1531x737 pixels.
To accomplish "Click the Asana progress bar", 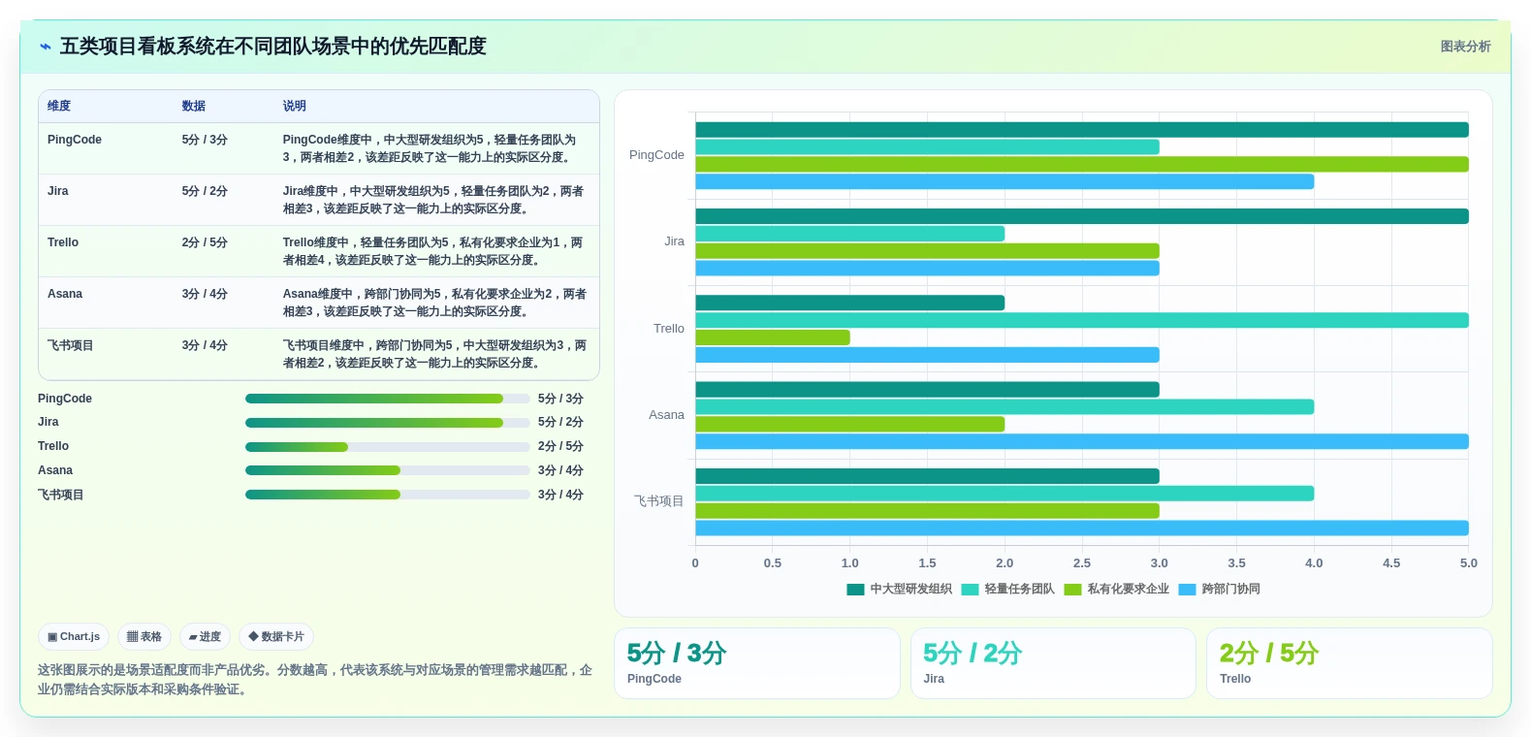I will (x=388, y=470).
